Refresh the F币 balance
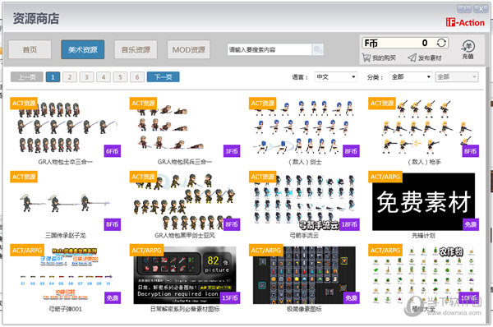Viewport: 493px width, 327px height. (441, 43)
